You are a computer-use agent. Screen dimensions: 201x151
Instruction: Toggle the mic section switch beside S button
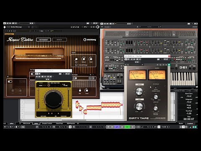[75, 78]
